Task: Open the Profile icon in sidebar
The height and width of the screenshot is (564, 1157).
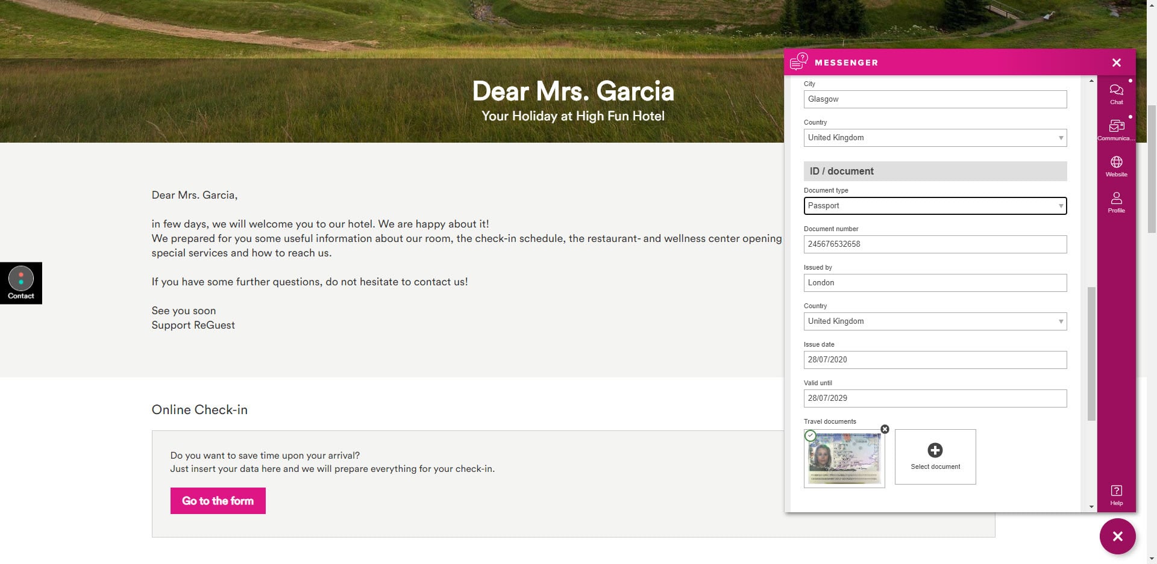Action: (1116, 202)
